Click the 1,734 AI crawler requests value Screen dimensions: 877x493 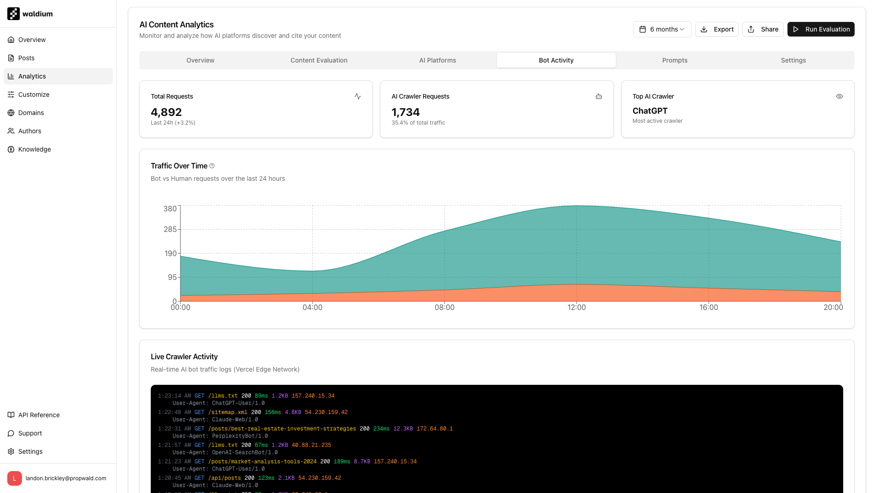click(406, 112)
